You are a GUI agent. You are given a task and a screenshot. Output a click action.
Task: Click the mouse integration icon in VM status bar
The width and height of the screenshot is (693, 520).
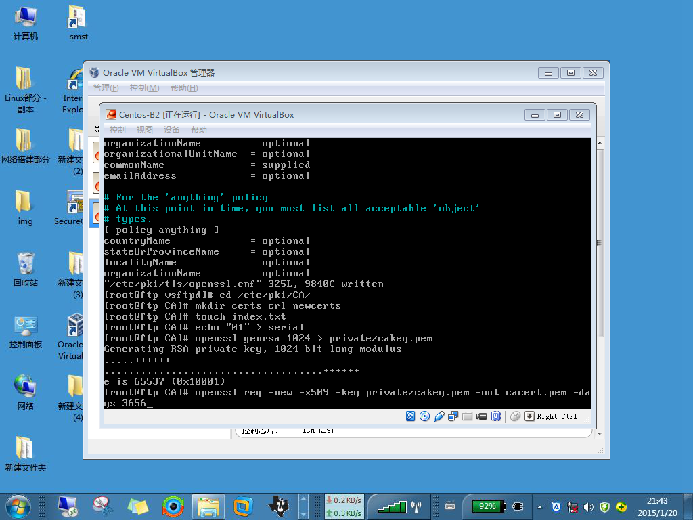click(515, 416)
